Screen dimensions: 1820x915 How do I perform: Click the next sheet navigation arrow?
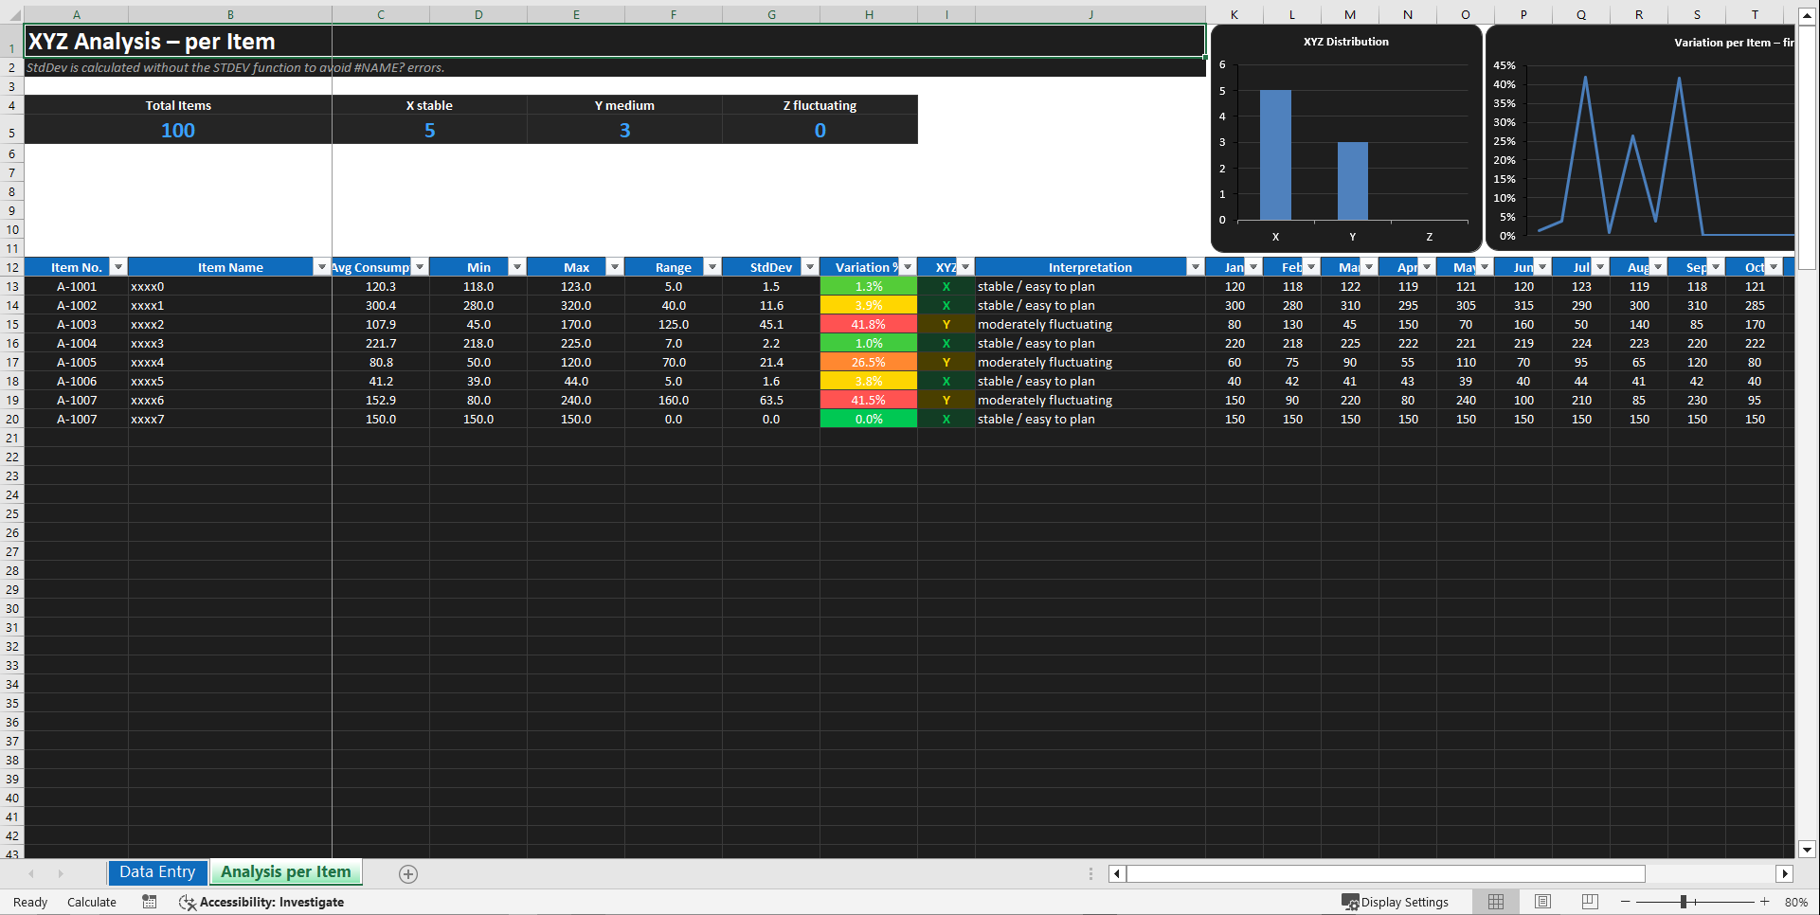(x=61, y=873)
